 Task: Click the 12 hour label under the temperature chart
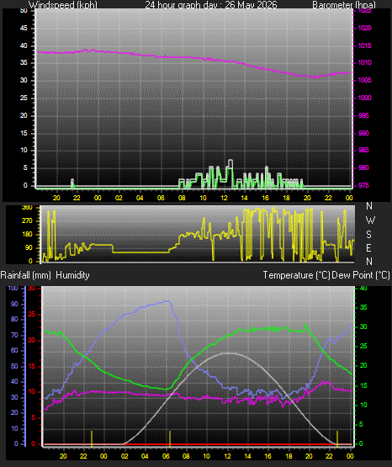(x=227, y=456)
